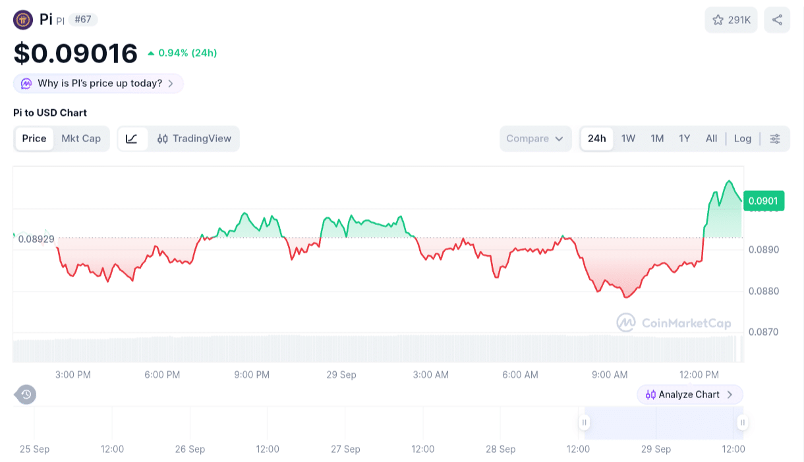
Task: Add Pi to watchlist with star button
Action: click(732, 20)
